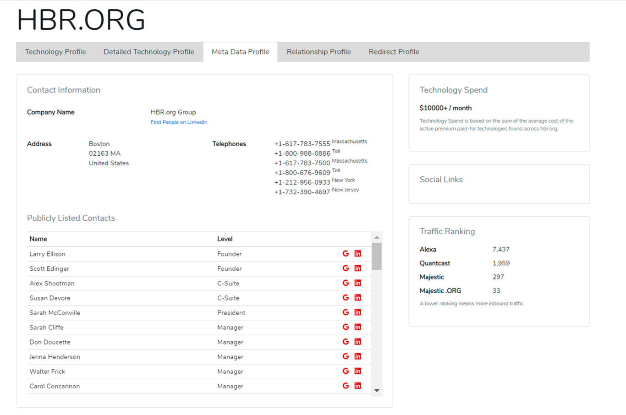Click the Majestic ranking value 297
The width and height of the screenshot is (626, 415).
tap(498, 277)
